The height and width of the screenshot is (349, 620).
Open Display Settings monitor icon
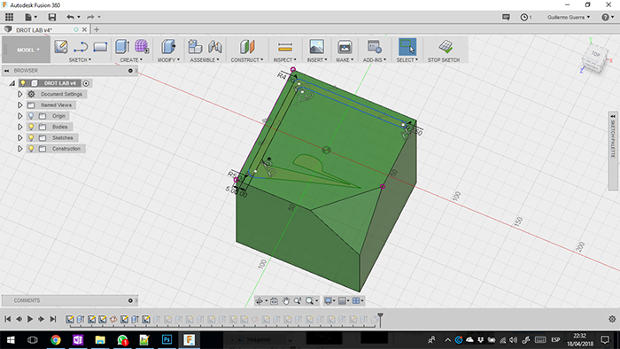[329, 301]
